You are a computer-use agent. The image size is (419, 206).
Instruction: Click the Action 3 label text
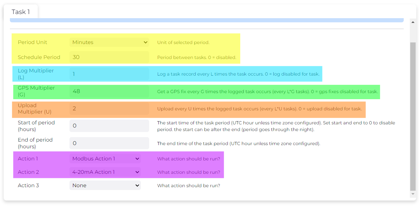pyautogui.click(x=28, y=185)
